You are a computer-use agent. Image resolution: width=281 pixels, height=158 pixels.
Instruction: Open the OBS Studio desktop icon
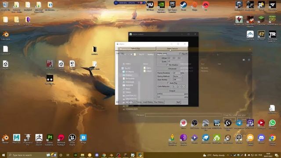click(195, 124)
